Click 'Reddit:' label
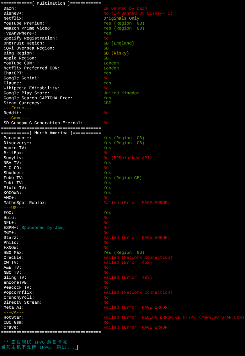Image resolution: width=245 pixels, height=356 pixels. (x=12, y=113)
